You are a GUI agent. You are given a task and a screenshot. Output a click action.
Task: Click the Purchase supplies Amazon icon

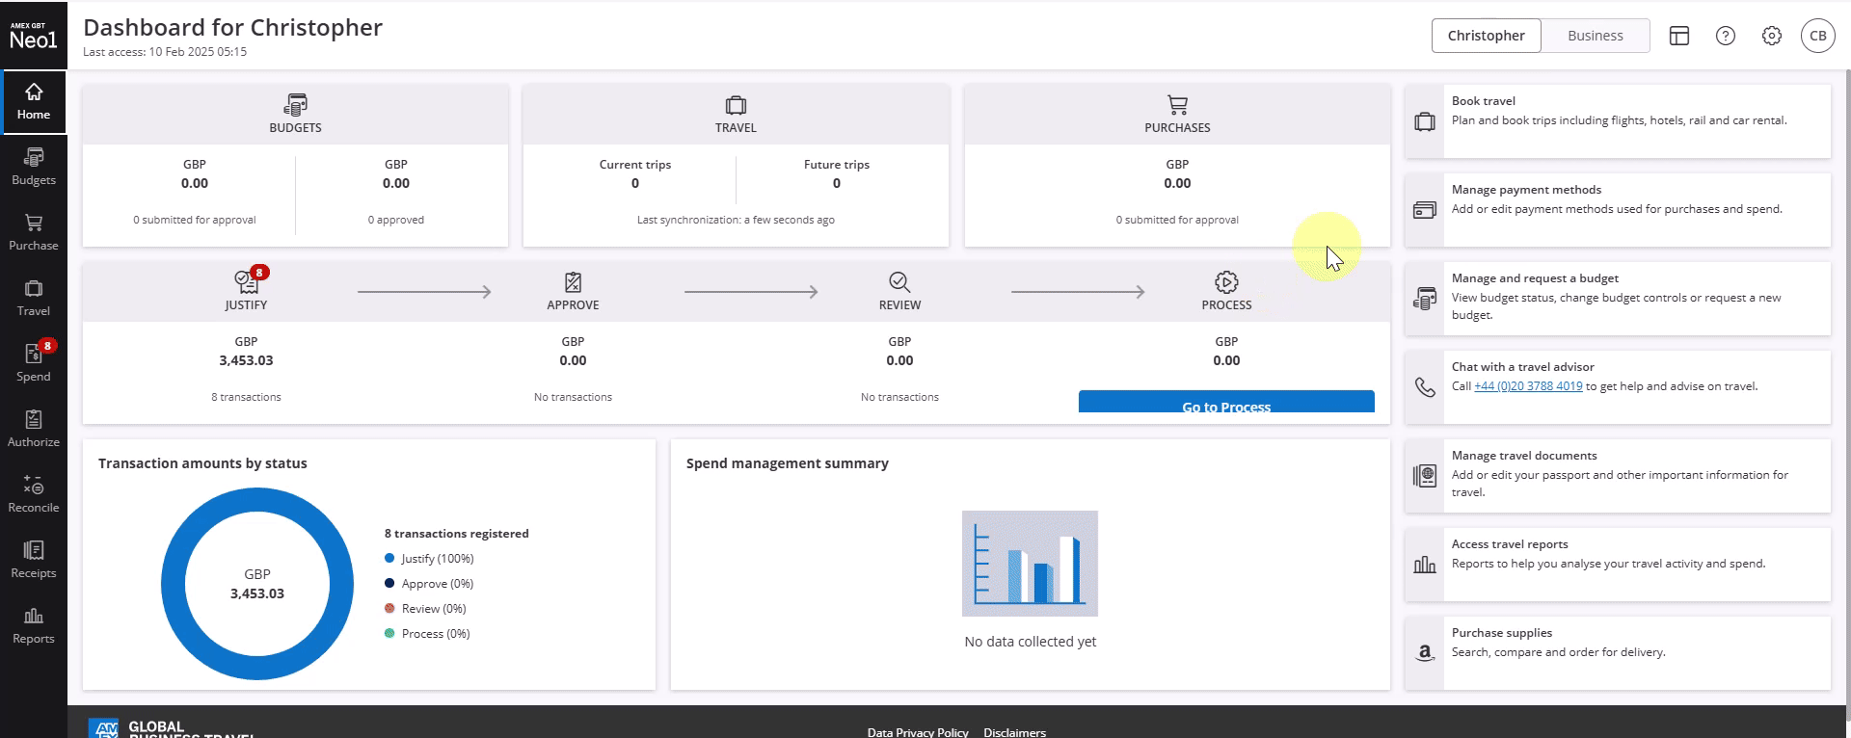(1425, 653)
